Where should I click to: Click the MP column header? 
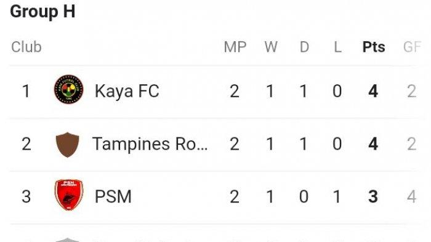[235, 47]
